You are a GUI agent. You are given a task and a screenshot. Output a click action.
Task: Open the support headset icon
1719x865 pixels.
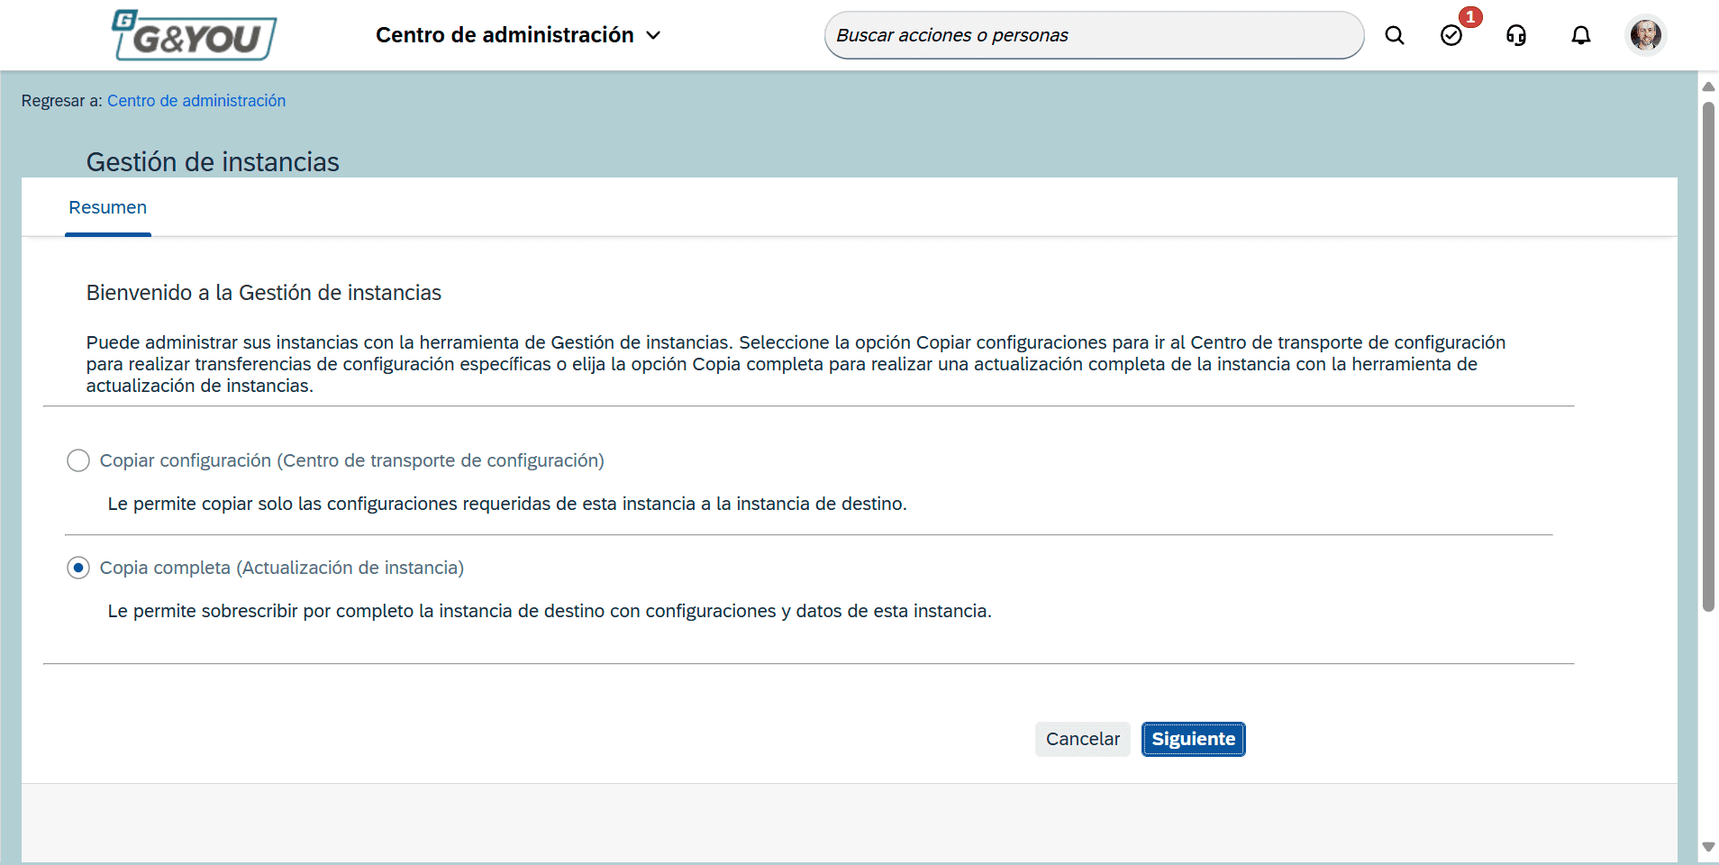click(1516, 35)
